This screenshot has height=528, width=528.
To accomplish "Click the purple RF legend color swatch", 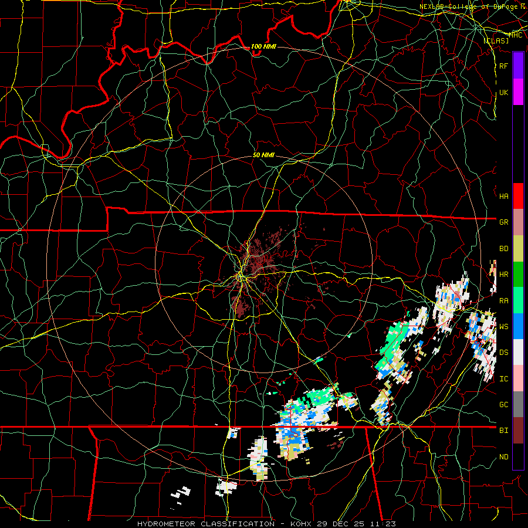I will (518, 66).
